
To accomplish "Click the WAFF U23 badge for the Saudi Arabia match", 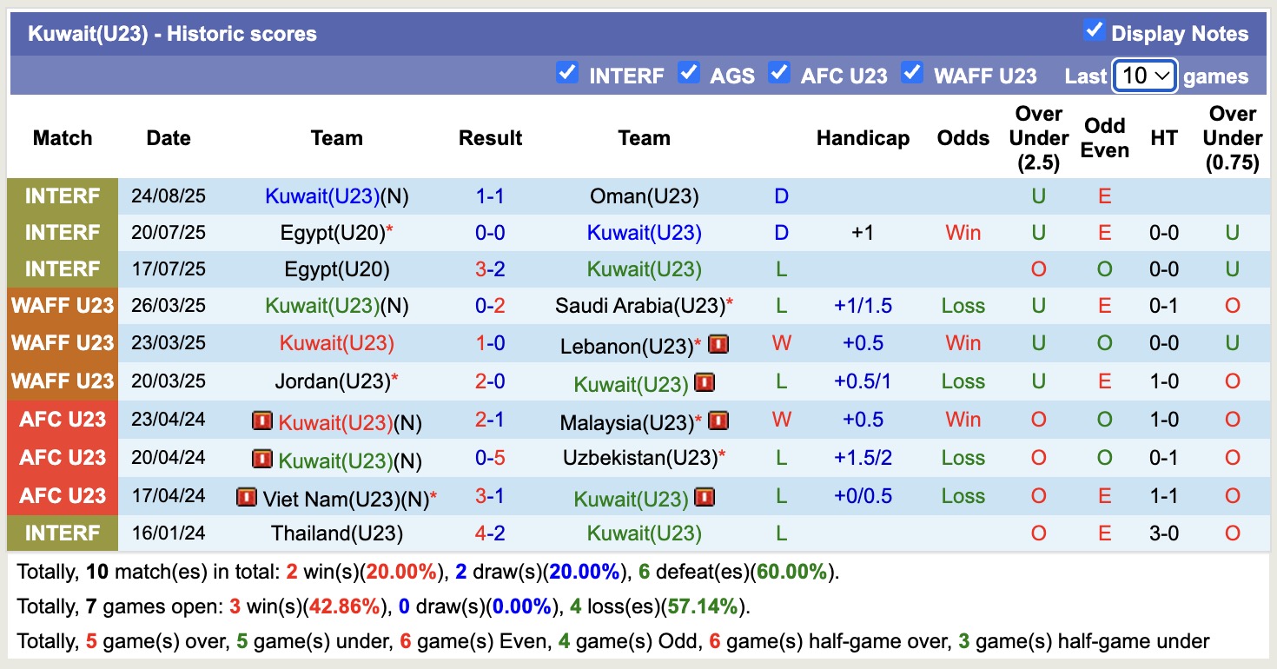I will click(62, 305).
